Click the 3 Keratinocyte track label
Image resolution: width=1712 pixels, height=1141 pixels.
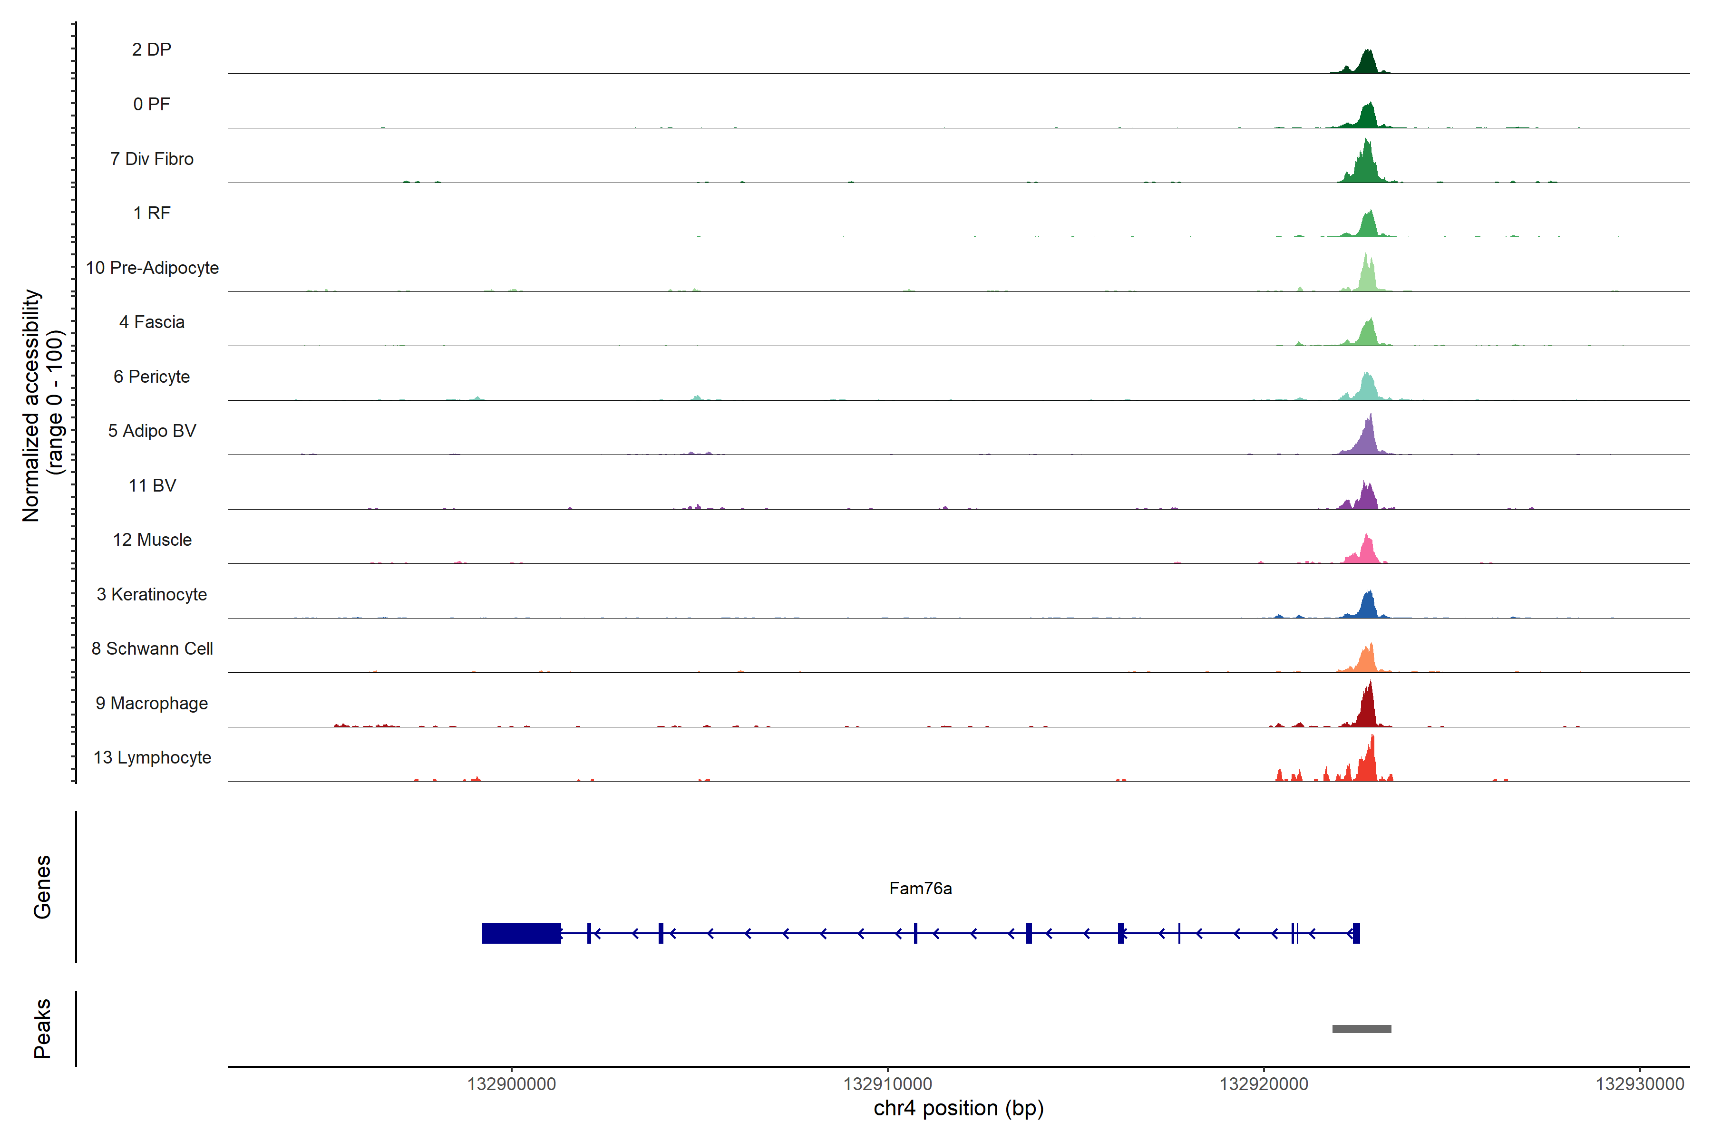pyautogui.click(x=151, y=595)
